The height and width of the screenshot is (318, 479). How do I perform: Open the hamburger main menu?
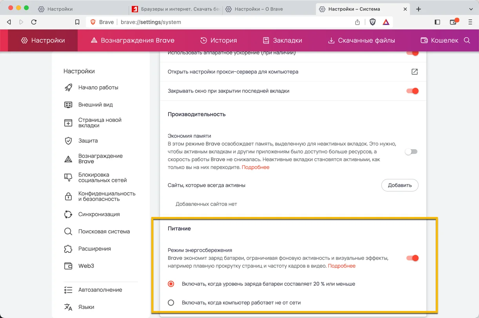point(470,22)
